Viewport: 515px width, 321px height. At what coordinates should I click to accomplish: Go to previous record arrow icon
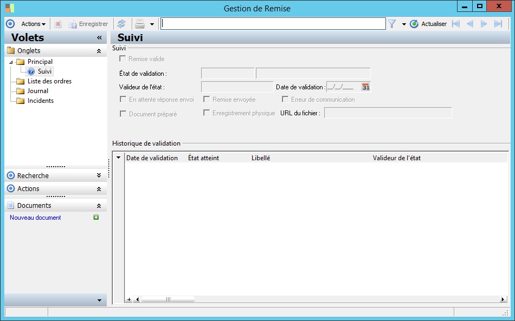click(x=470, y=24)
